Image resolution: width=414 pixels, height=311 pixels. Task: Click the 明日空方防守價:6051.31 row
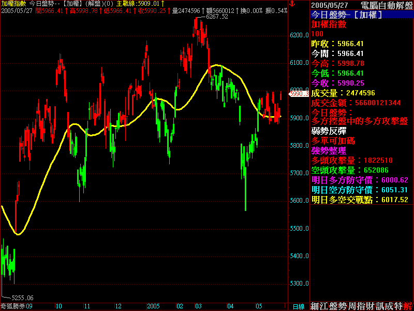click(360, 190)
